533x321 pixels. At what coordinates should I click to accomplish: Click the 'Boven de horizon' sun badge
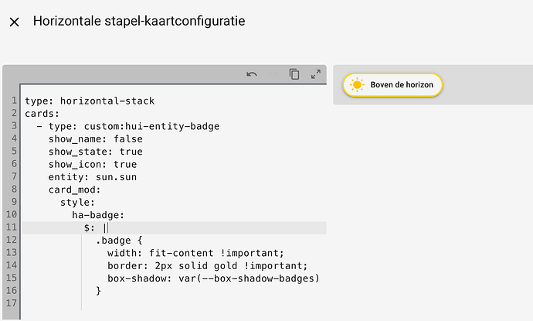point(392,85)
